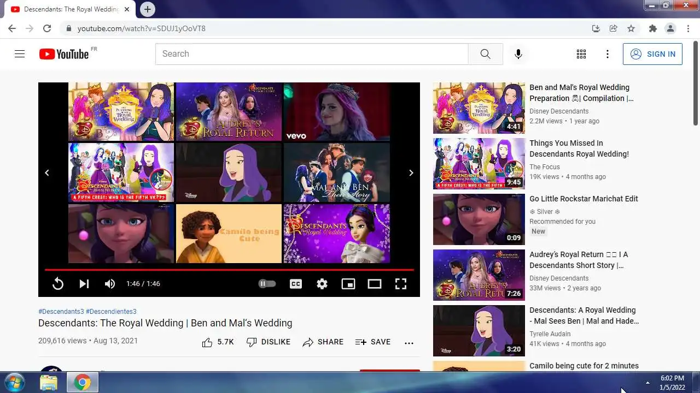The image size is (700, 393).
Task: Open Audrey's Royal Return sidebar video title
Action: [x=579, y=260]
